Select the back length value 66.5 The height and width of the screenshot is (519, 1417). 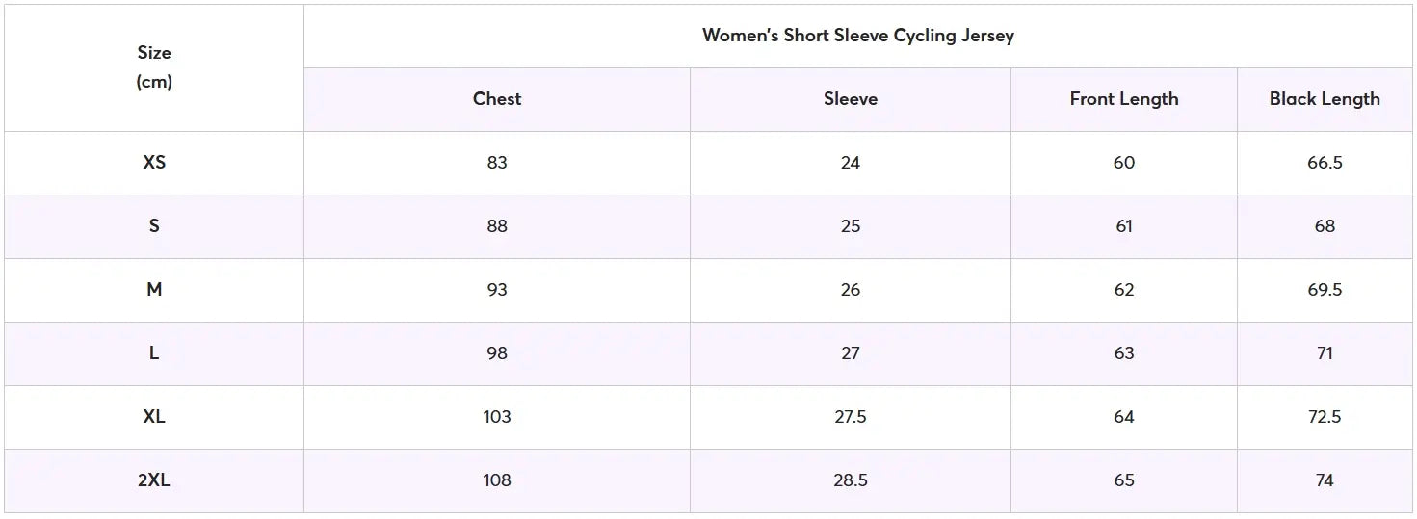(1325, 163)
